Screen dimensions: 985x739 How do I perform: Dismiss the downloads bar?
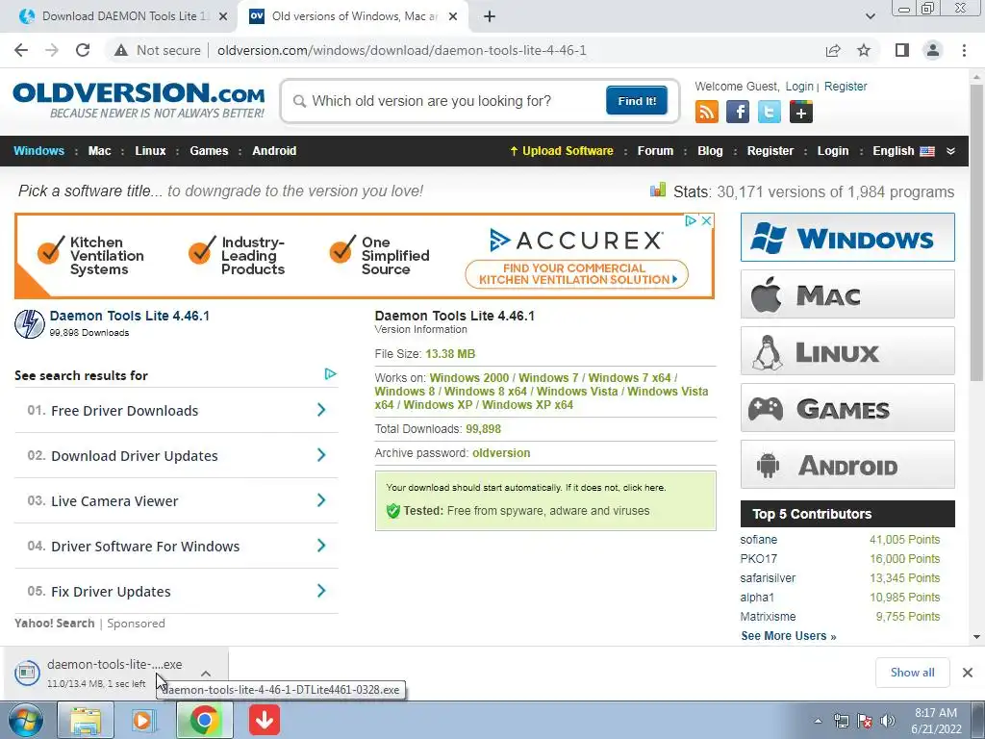pos(968,673)
